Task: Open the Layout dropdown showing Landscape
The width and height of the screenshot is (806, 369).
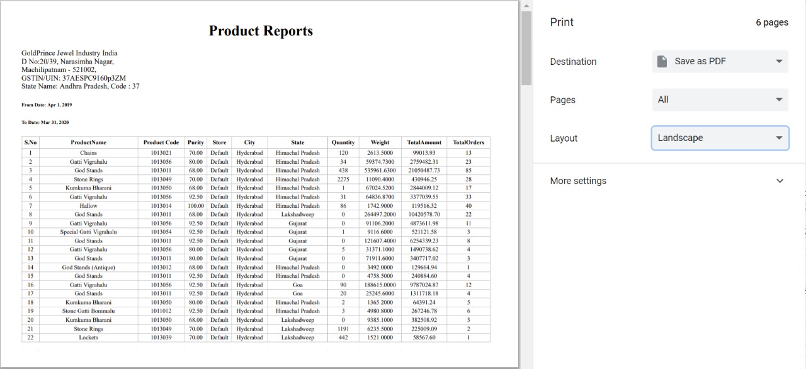Action: pyautogui.click(x=720, y=137)
